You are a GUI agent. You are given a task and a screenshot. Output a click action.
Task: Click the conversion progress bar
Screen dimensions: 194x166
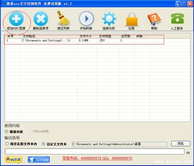click(95, 151)
